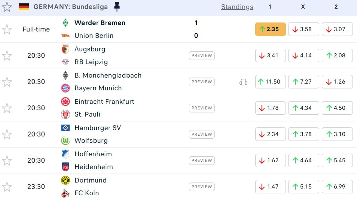Screen dimensions: 357x205
Task: Click the pin icon next to Bundesliga
Action: point(117,6)
